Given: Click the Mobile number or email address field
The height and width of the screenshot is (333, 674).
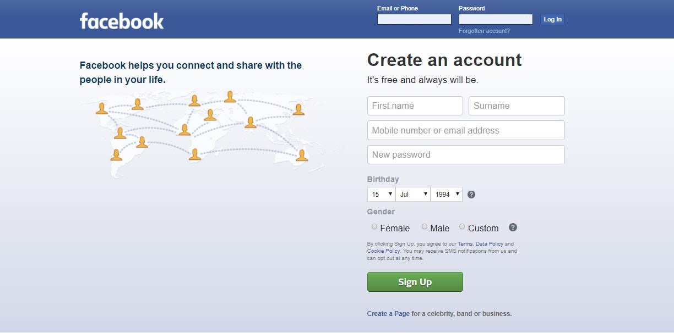Looking at the screenshot, I should pyautogui.click(x=466, y=130).
